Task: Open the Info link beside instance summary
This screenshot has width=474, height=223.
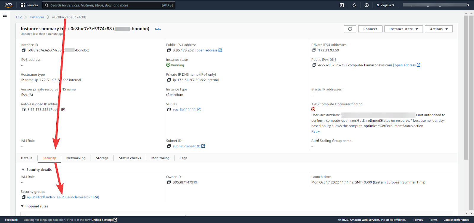Action: (158, 29)
